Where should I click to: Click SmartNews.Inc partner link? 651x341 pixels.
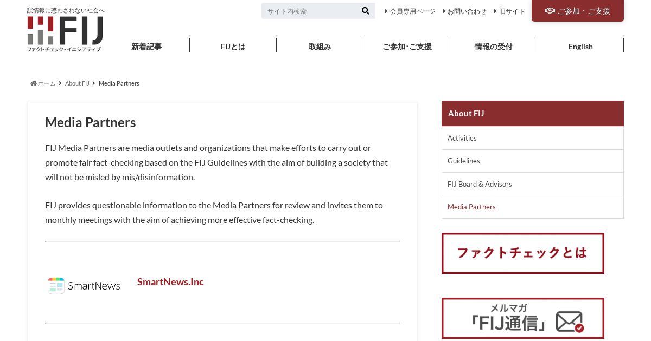[170, 282]
